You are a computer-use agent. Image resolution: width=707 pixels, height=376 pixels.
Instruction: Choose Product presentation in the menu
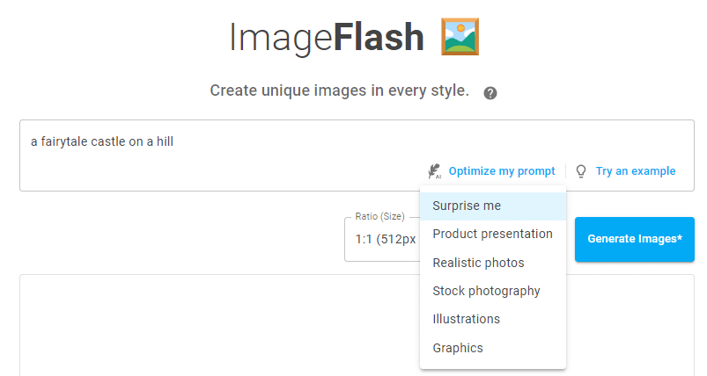(493, 235)
